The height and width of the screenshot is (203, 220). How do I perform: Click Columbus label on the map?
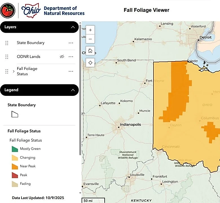(210, 118)
